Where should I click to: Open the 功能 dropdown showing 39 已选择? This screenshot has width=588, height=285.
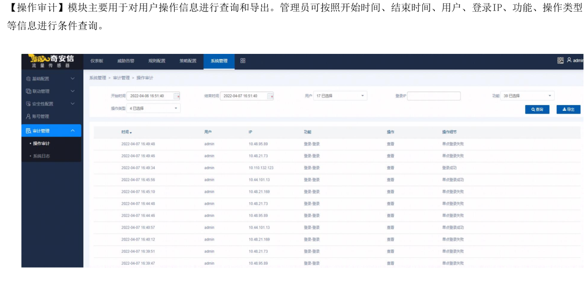[527, 96]
